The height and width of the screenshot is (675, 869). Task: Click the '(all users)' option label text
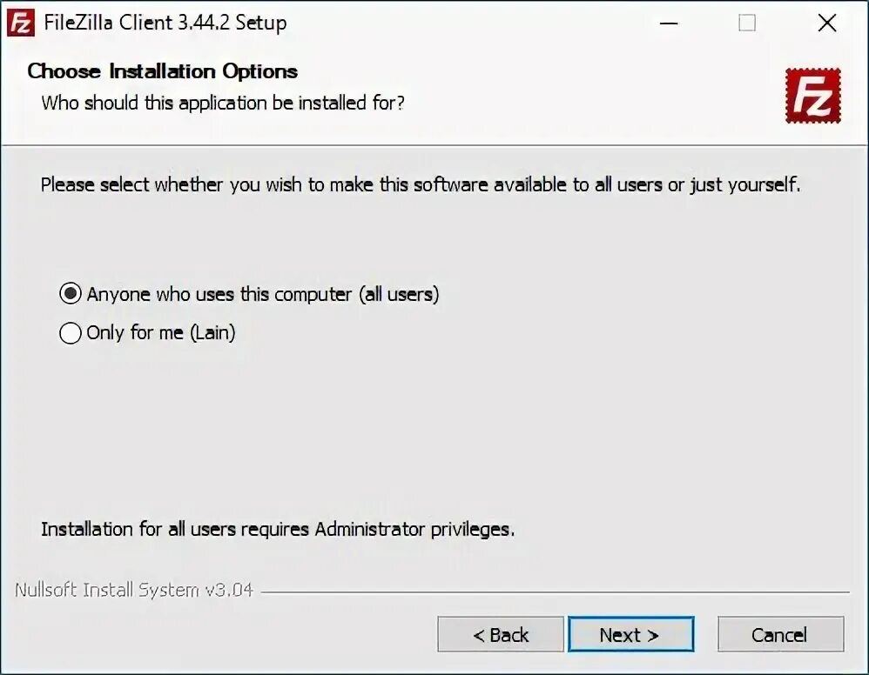[x=399, y=294]
